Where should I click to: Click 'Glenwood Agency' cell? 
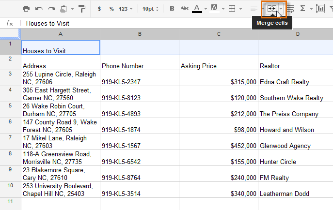(296, 142)
